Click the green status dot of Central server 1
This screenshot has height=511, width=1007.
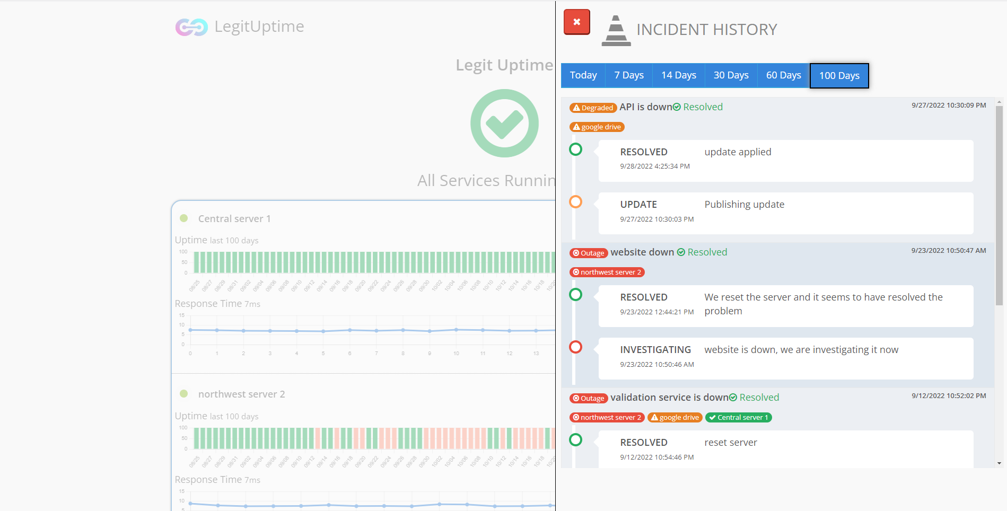(x=184, y=218)
